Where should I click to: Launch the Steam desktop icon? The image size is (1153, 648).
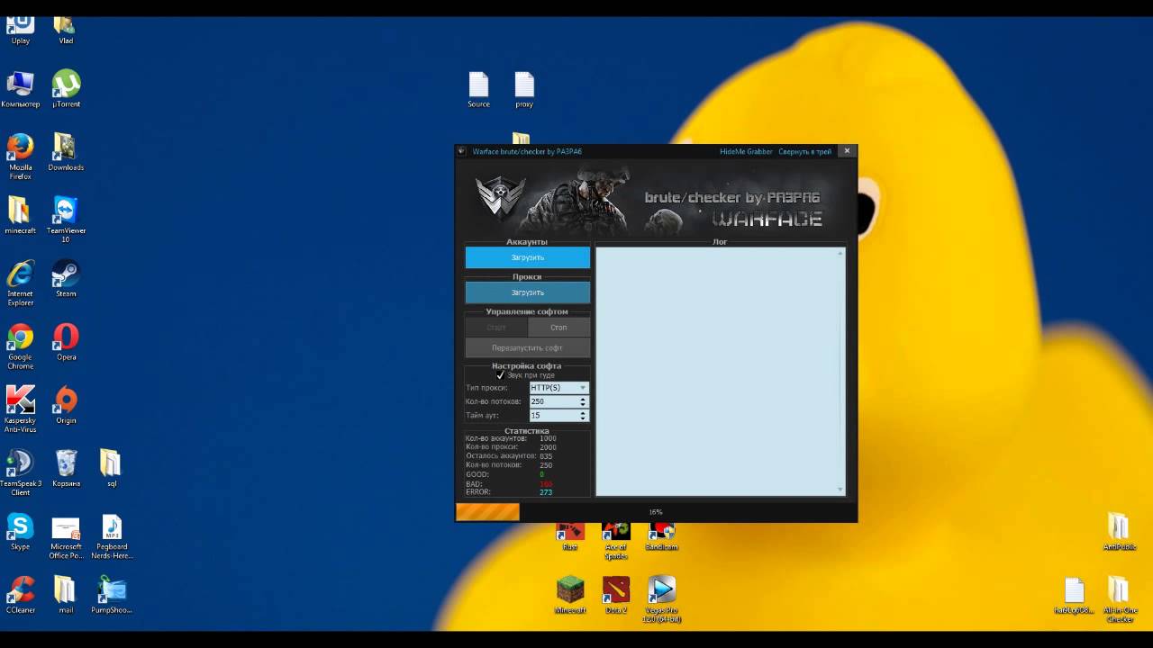click(66, 279)
